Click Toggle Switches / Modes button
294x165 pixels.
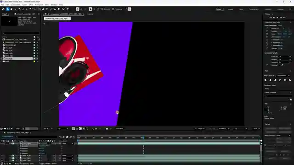click(48, 164)
